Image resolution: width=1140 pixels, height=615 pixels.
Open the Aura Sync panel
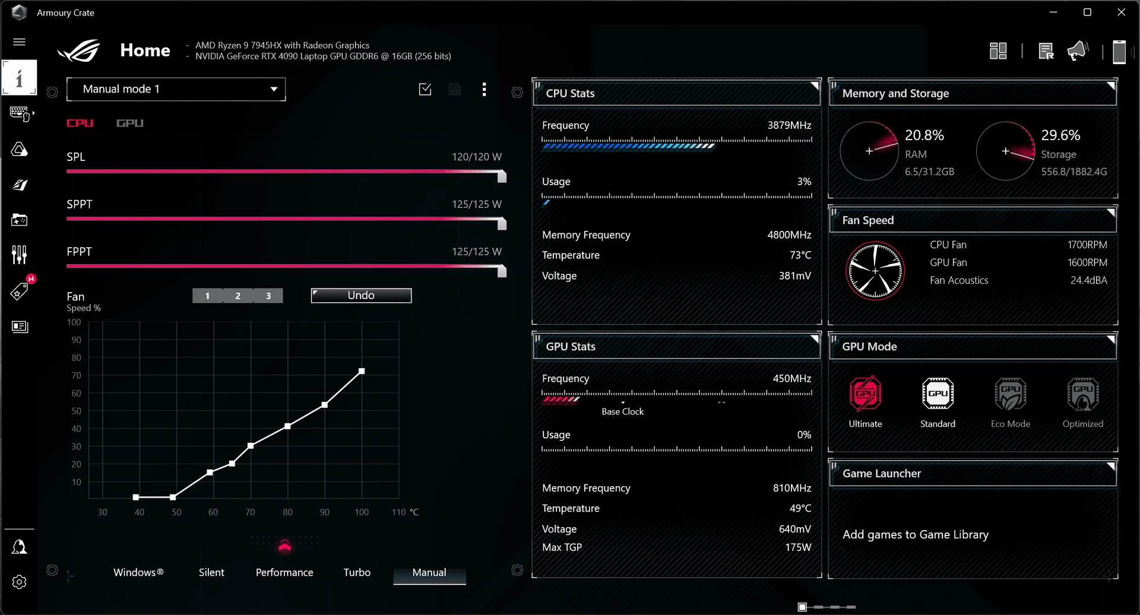pos(20,150)
